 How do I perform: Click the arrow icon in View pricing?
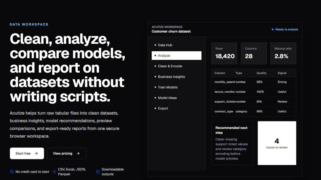pos(78,153)
